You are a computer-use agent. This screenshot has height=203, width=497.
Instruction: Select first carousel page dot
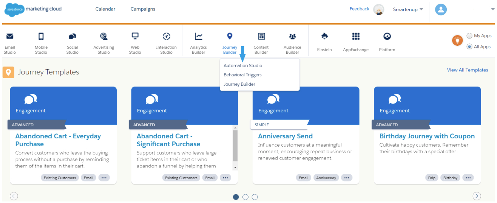point(236,197)
